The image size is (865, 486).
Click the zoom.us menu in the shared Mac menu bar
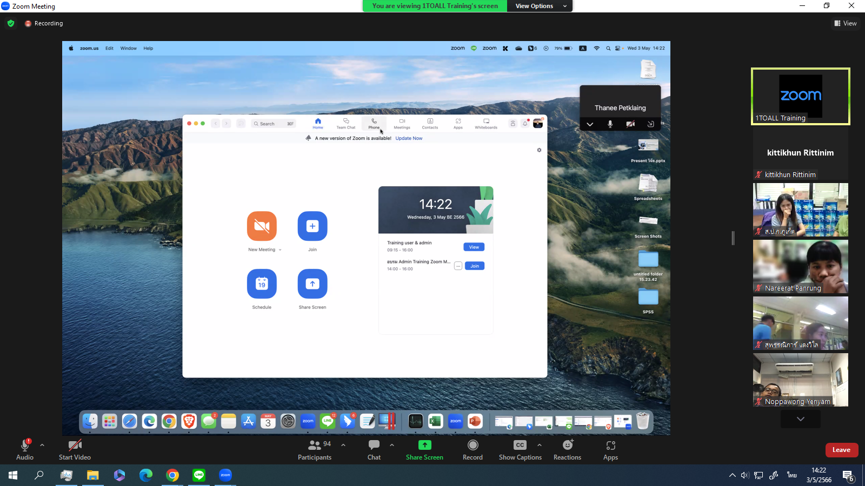pos(89,48)
